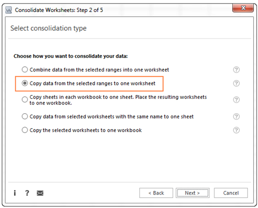Close the Consolidate Worksheets dialog

click(243, 8)
